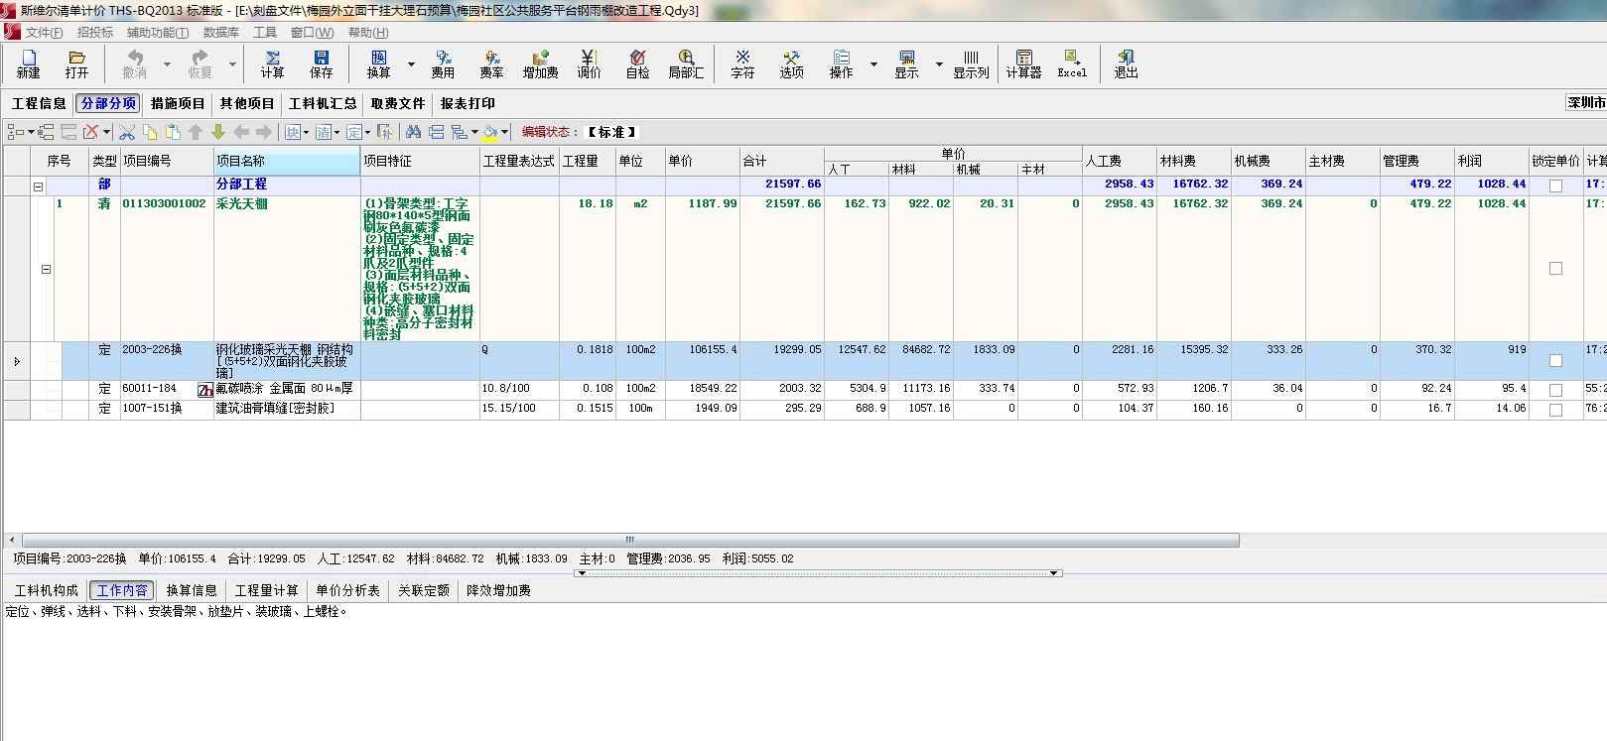Click the 增加费 toolbar icon
Image resolution: width=1607 pixels, height=741 pixels.
point(540,64)
